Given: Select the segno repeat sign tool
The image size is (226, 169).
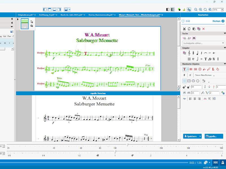Looking at the screenshot, I should (x=214, y=59).
